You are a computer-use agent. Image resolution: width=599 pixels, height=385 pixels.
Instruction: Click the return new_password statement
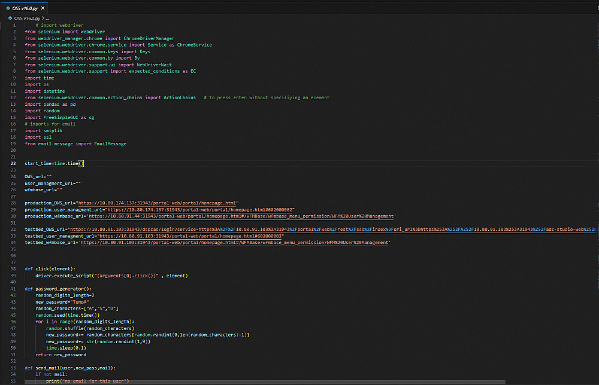click(60, 355)
